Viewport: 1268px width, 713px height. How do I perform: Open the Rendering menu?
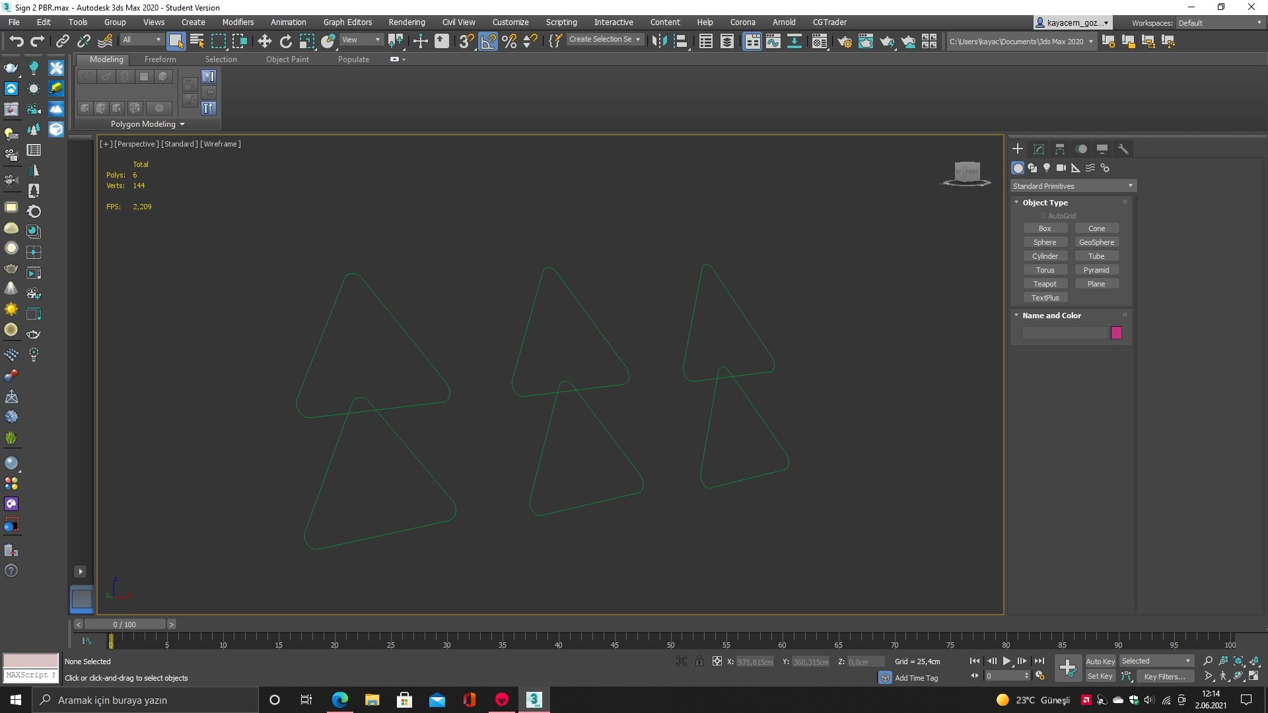pos(406,22)
